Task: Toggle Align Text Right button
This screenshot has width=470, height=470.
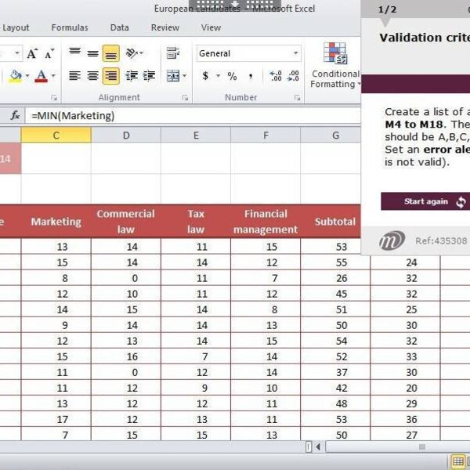Action: [111, 76]
